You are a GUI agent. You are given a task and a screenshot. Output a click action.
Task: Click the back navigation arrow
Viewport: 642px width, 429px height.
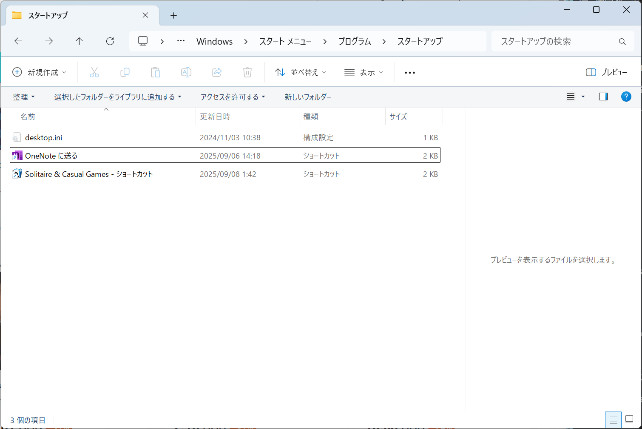point(18,41)
